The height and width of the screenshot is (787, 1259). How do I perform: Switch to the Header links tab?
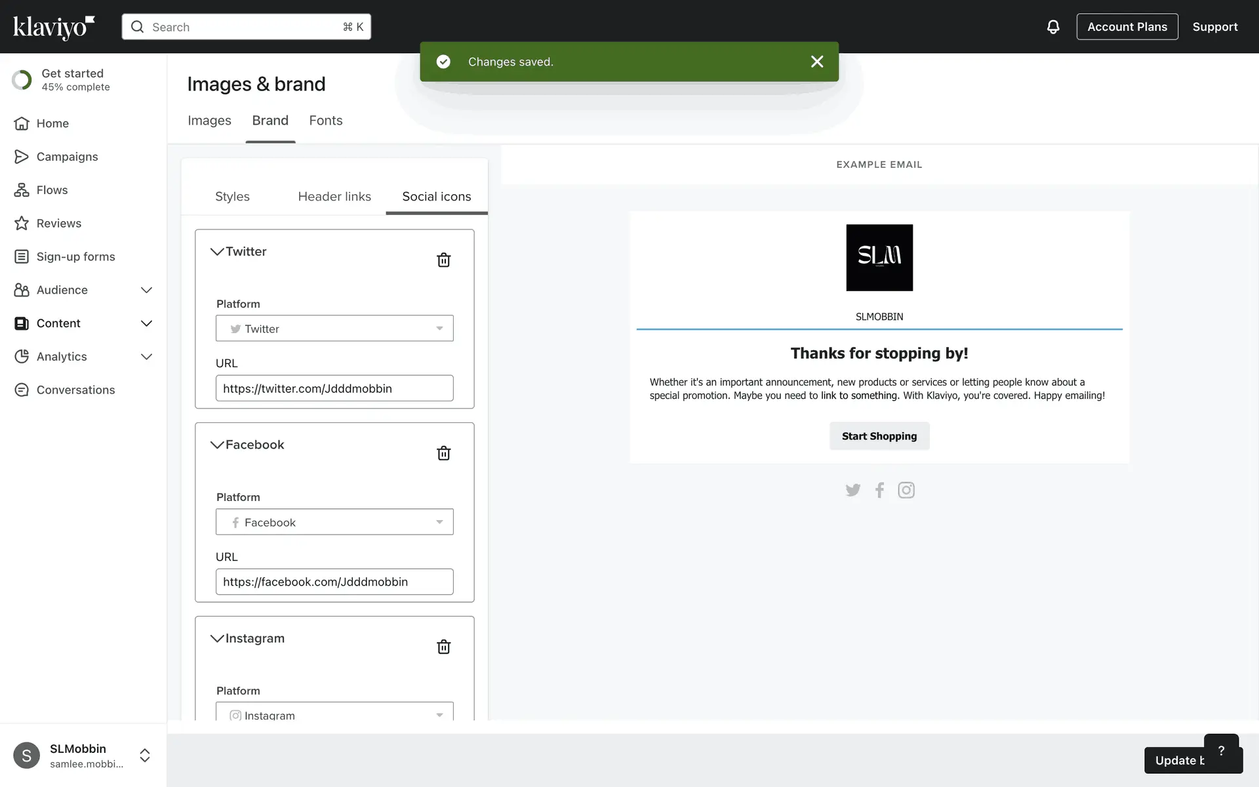[x=334, y=197]
